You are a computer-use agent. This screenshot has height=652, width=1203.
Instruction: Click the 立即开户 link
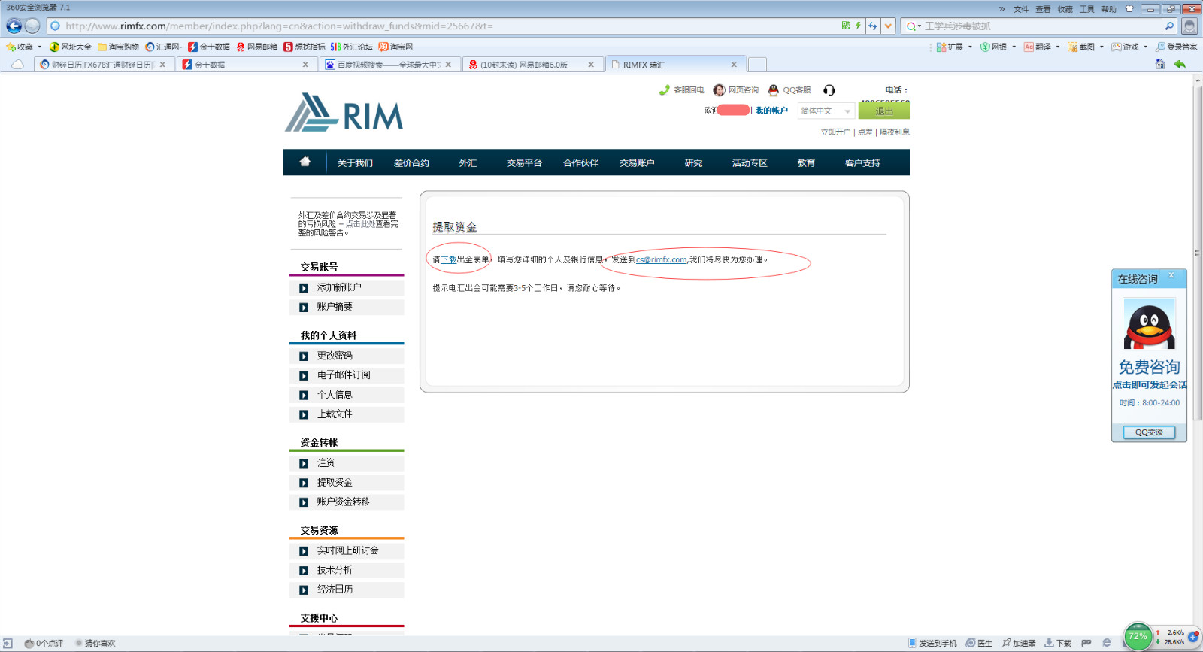[835, 132]
